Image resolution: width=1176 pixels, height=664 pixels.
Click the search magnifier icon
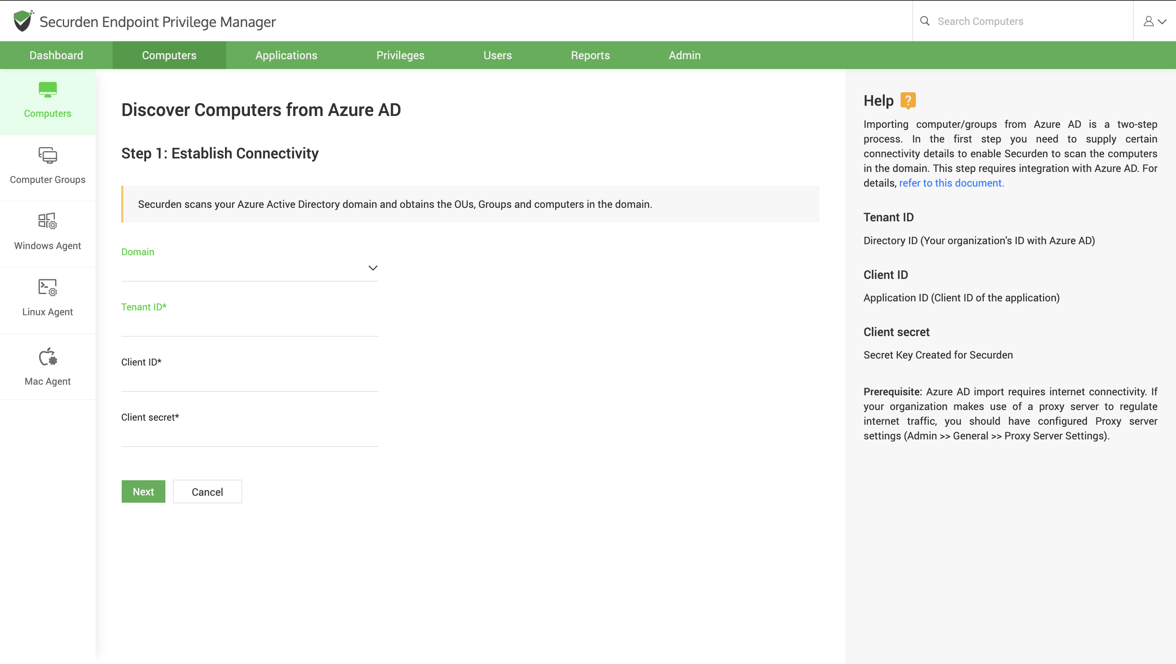tap(924, 21)
